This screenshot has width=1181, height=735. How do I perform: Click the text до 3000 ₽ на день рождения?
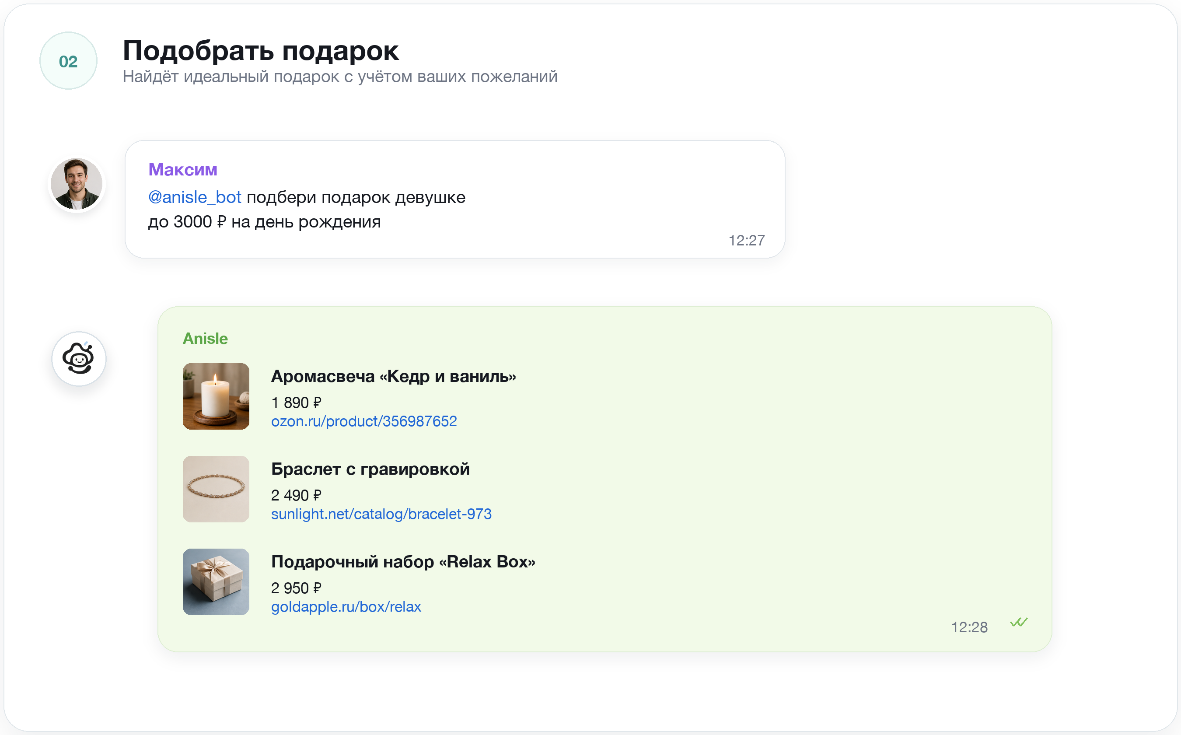pyautogui.click(x=264, y=222)
